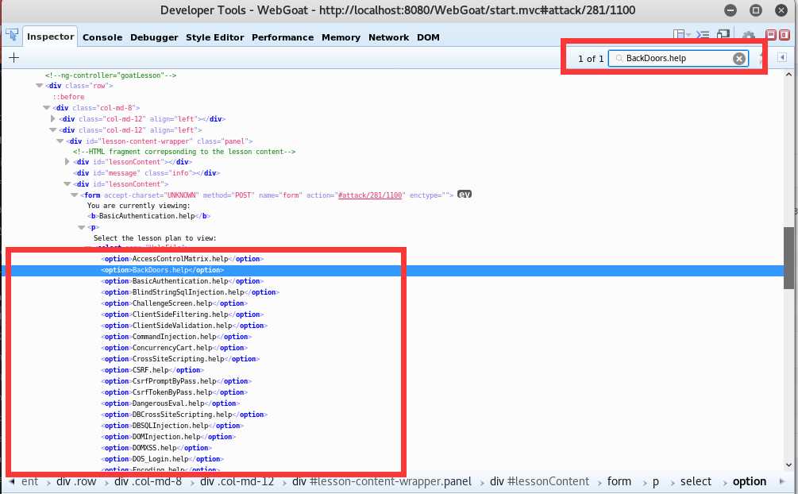Select the CommandInjection.help option
The height and width of the screenshot is (494, 798).
point(176,337)
